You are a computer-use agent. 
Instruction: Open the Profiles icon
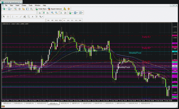pos(9,9)
